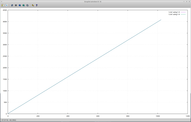Toggle the grid display in the toolbar
Screen dimensions: 191x122
pyautogui.click(x=16, y=5)
